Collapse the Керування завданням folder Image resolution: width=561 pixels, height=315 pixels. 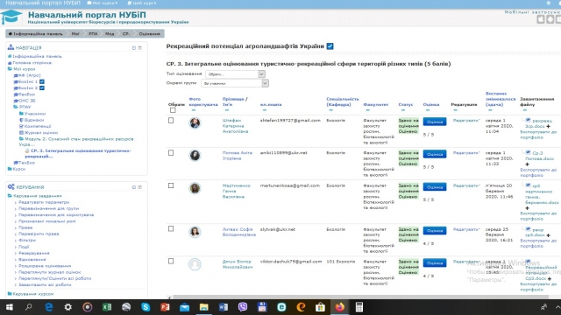pyautogui.click(x=10, y=196)
